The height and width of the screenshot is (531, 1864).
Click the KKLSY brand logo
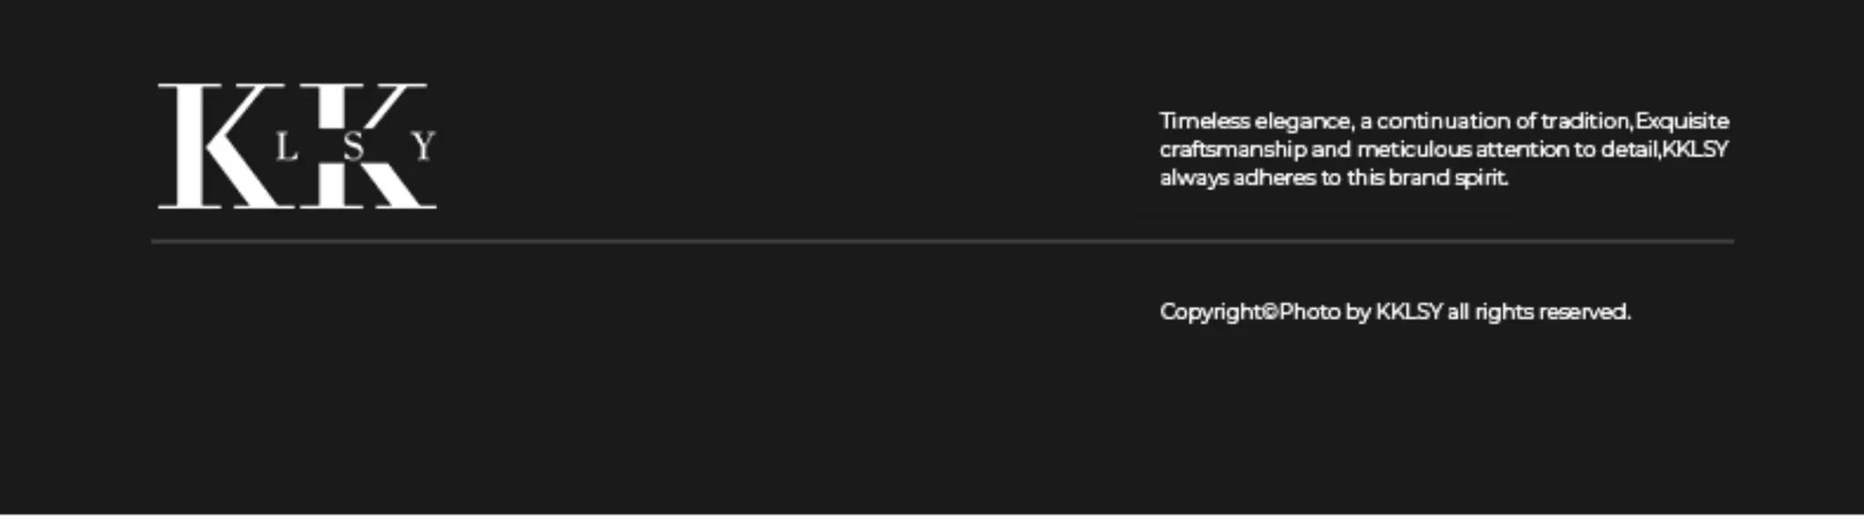[298, 145]
